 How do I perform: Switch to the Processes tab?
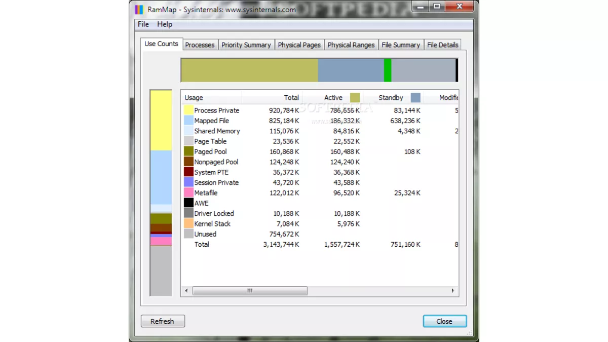pyautogui.click(x=200, y=45)
